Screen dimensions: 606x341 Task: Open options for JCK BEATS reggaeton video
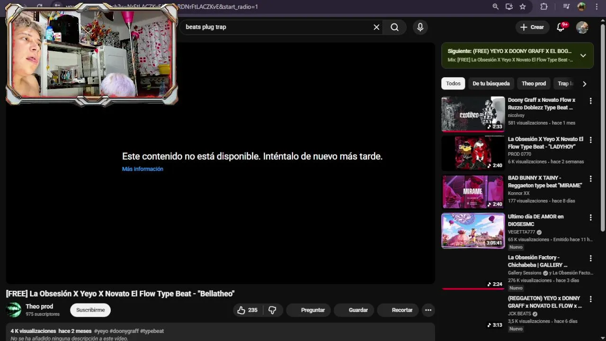590,299
